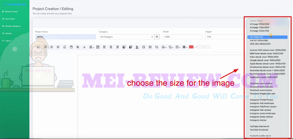Click the red color swatch in toolbar
Image resolution: width=293 pixels, height=139 pixels.
191,47
